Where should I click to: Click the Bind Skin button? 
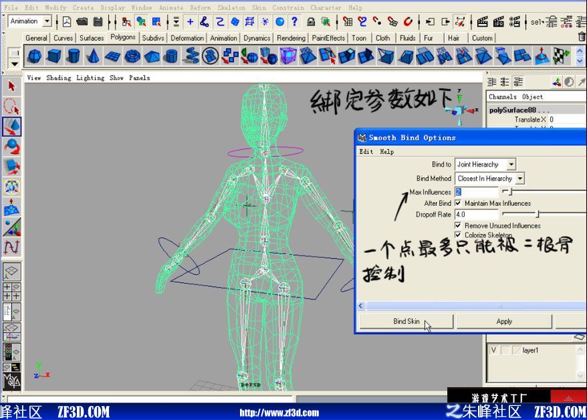(406, 321)
